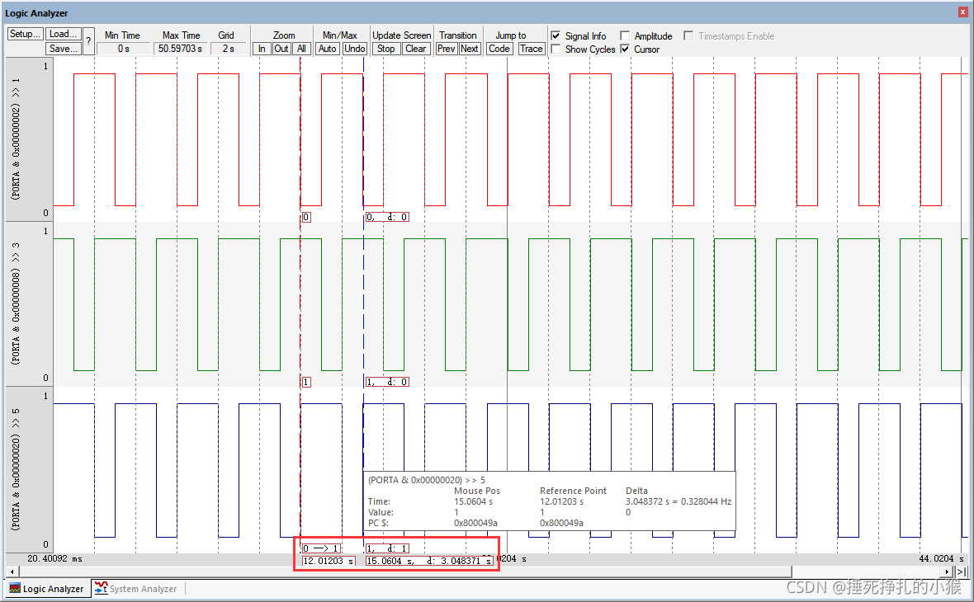Click the horizontal scrollbar right arrow
The image size is (974, 602).
point(947,571)
